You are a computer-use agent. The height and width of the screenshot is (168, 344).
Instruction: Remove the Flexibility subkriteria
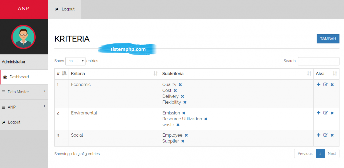[185, 102]
